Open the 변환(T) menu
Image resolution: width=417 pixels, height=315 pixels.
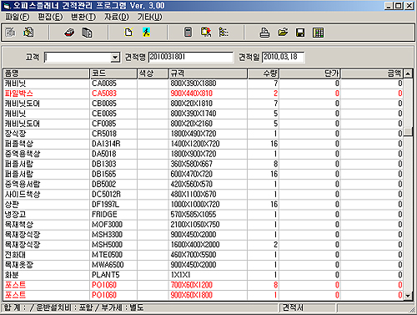tap(83, 17)
